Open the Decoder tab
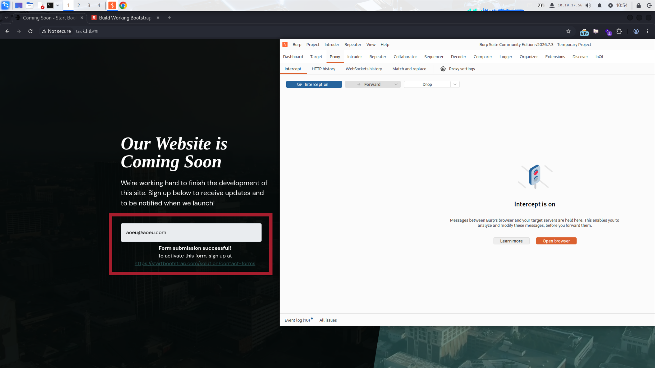655x368 pixels. point(458,57)
